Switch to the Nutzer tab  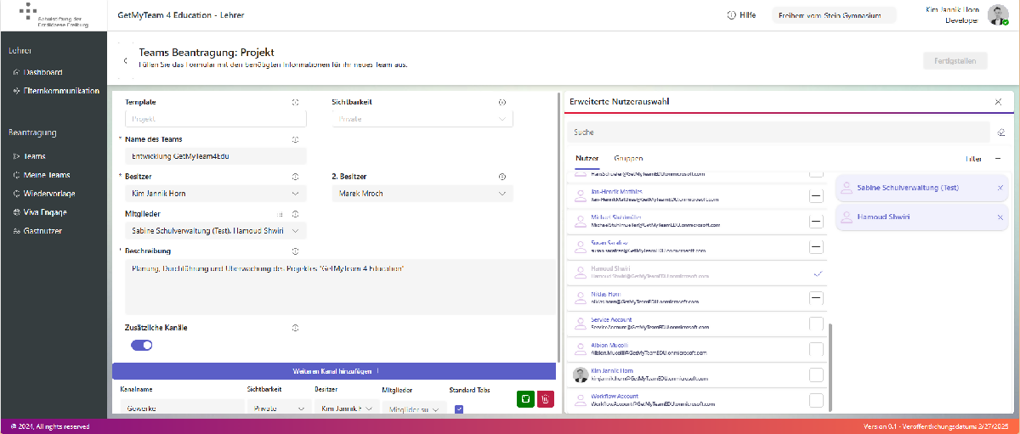587,159
